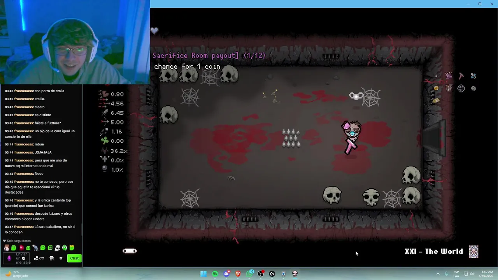
Task: Click the purple crown item icon in game HUD
Action: 449,76
